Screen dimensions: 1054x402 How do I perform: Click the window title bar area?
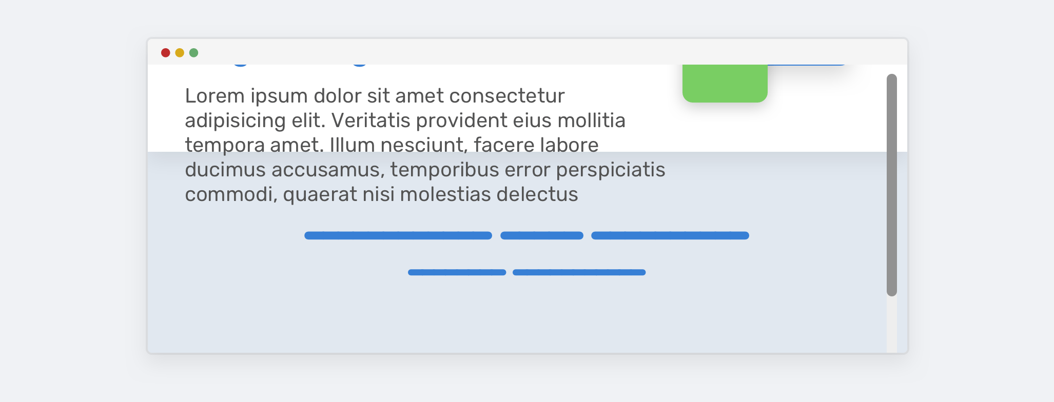click(462, 52)
